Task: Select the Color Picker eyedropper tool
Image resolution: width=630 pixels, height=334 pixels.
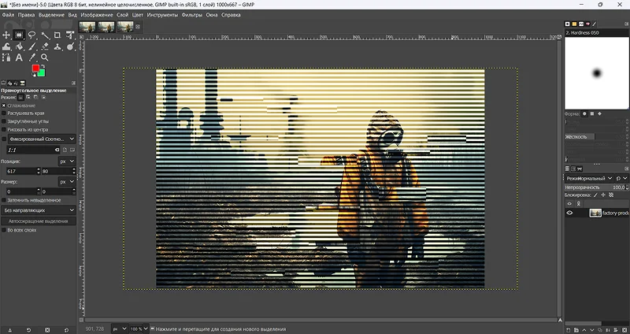Action: pos(31,58)
